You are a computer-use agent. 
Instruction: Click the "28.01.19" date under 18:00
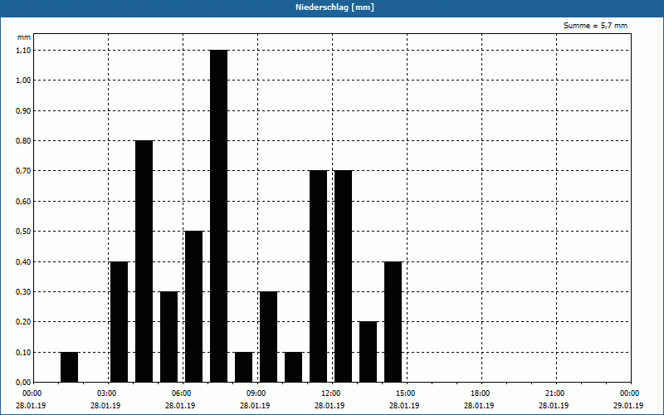click(479, 405)
